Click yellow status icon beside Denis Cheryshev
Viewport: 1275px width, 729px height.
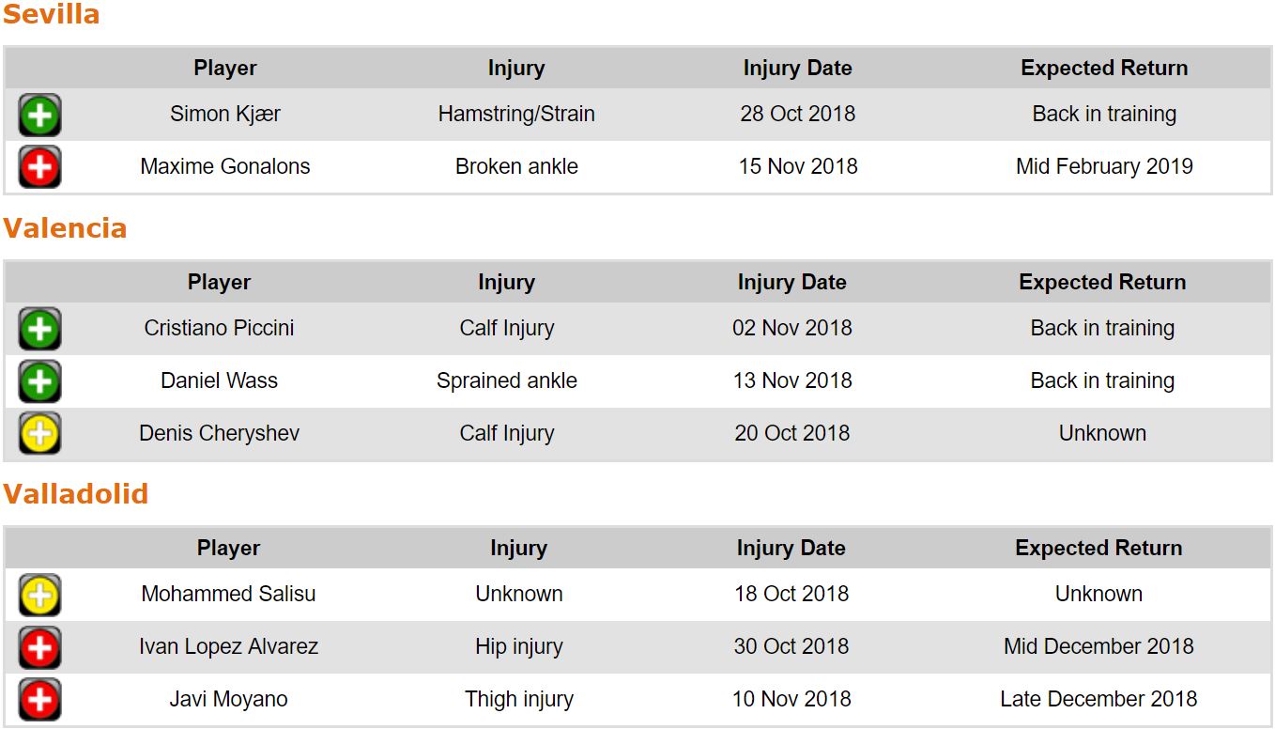point(39,434)
